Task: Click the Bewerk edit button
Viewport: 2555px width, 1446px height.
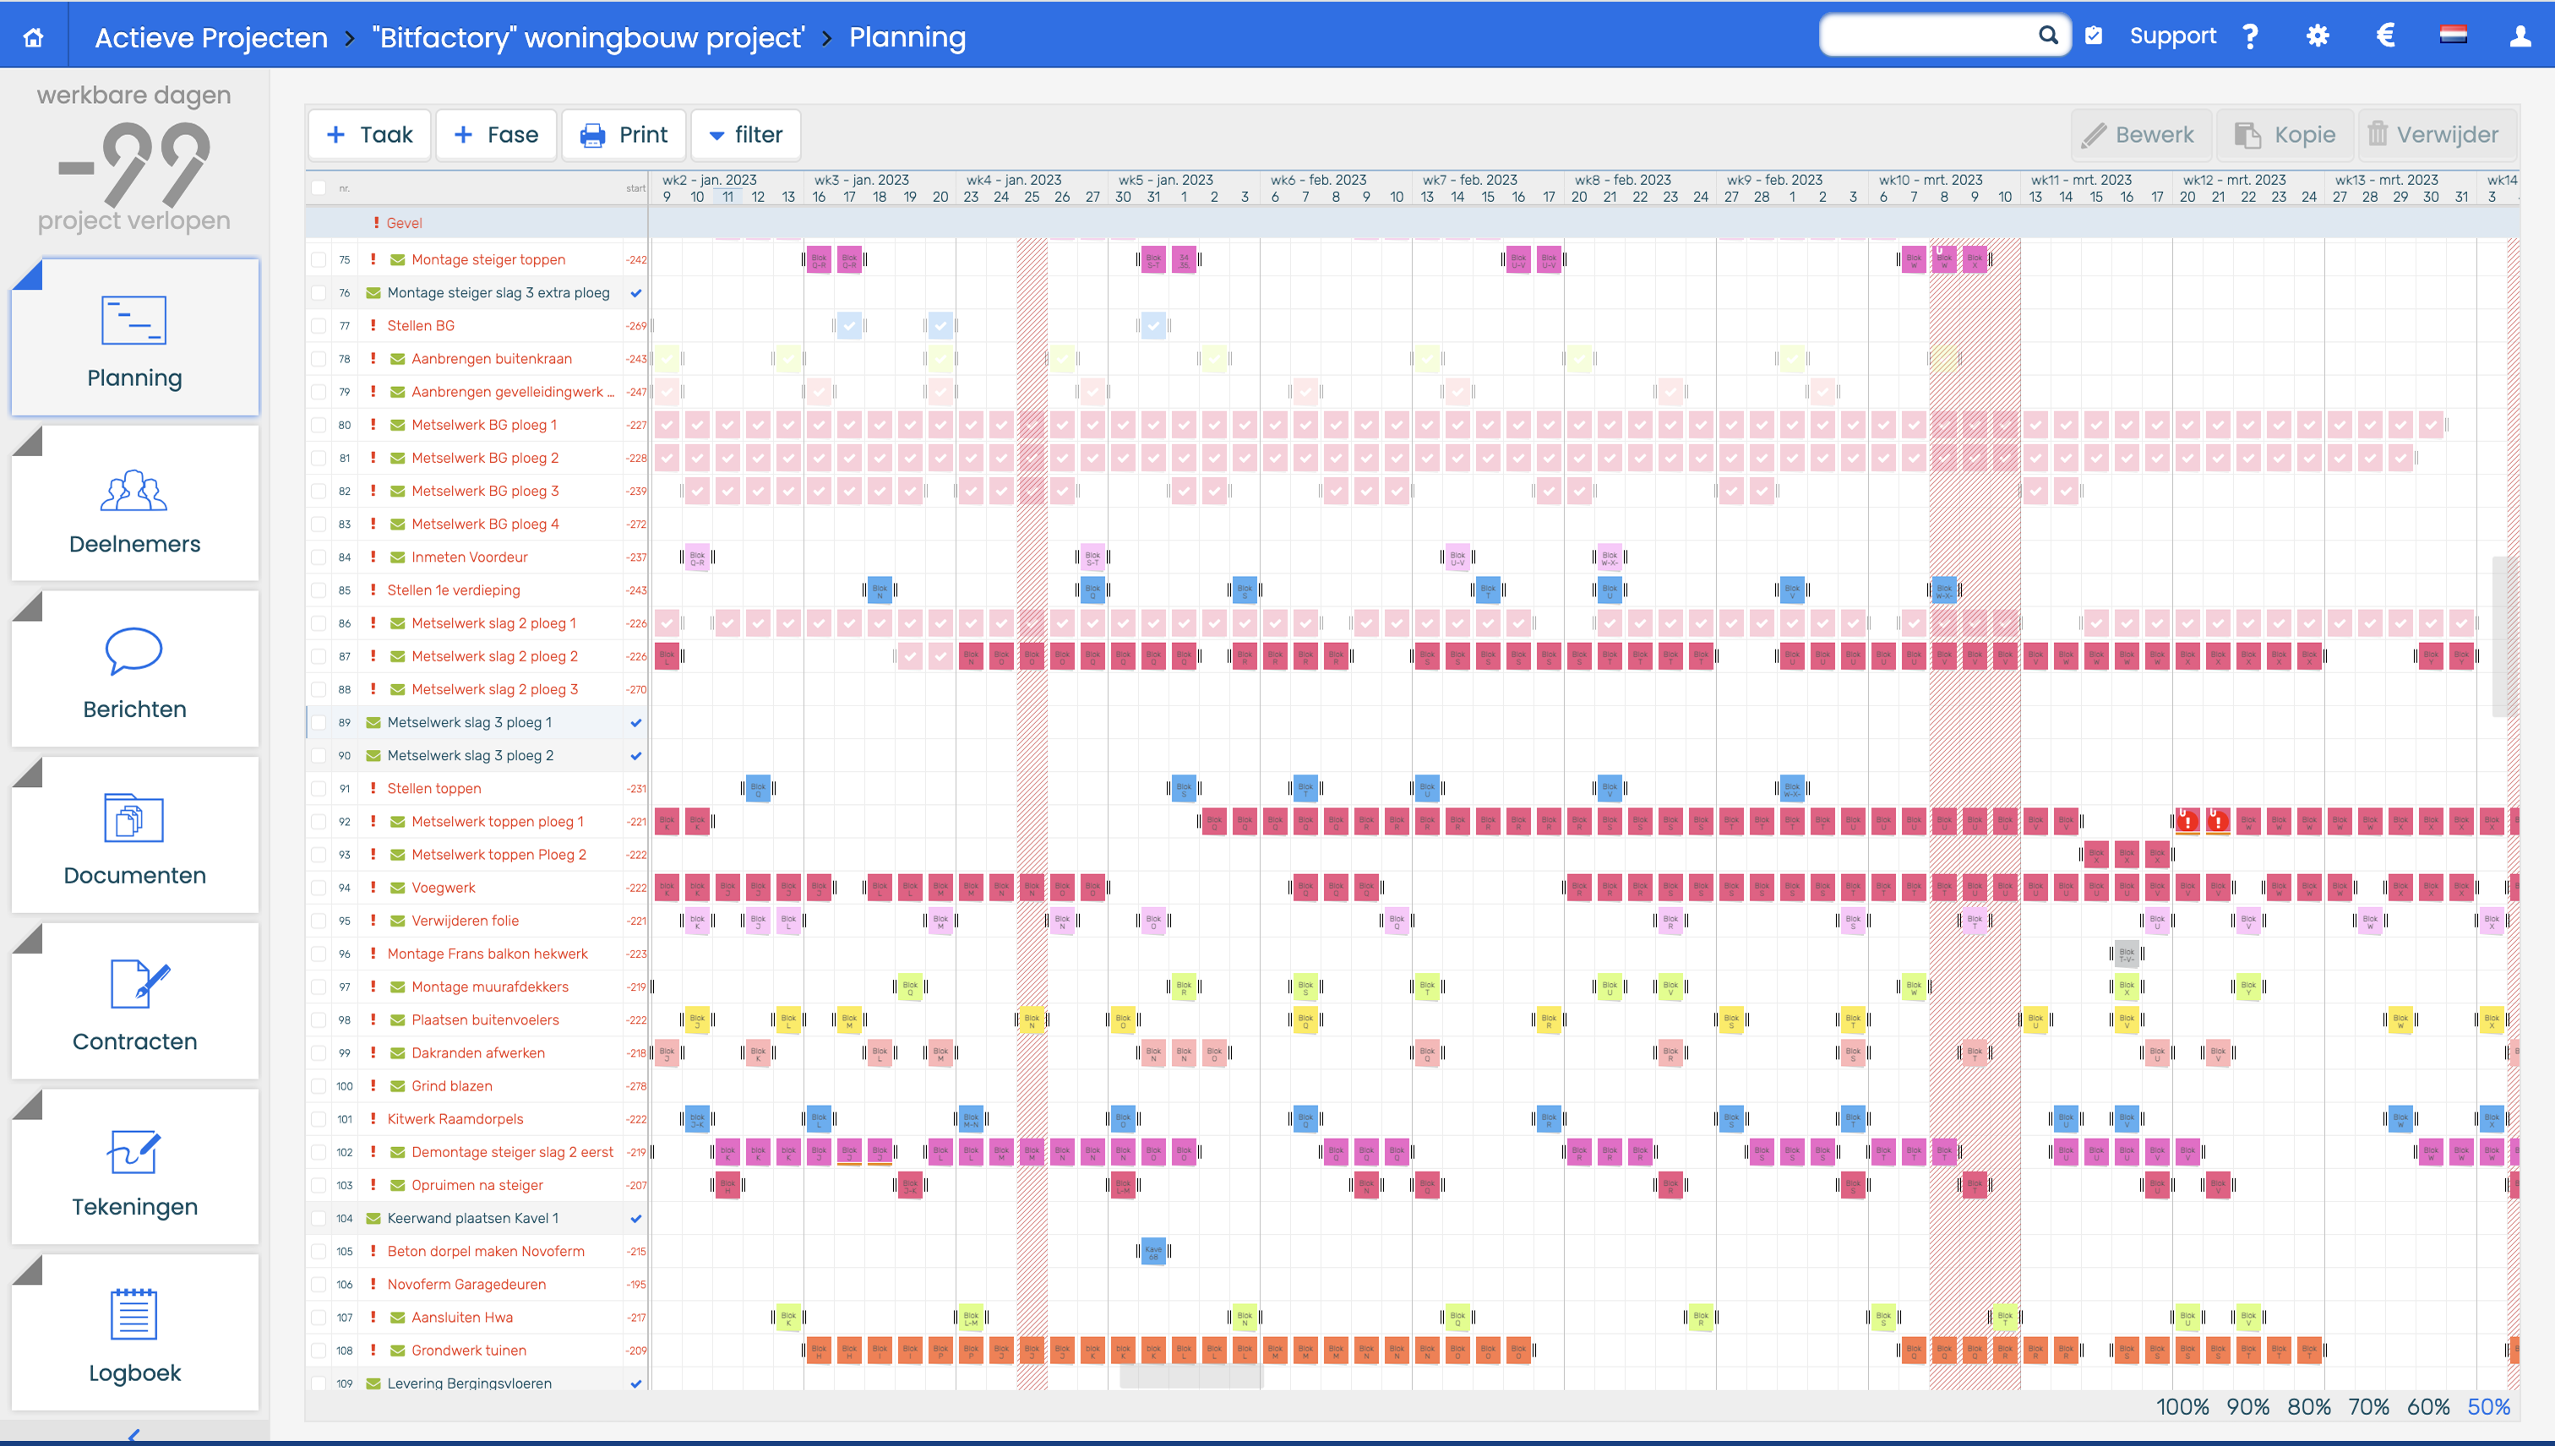Action: point(2140,135)
